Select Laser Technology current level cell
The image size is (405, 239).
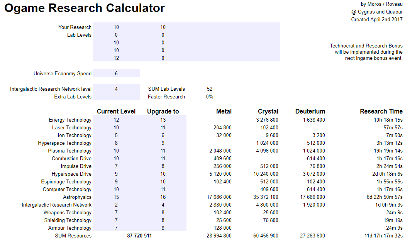coord(116,128)
